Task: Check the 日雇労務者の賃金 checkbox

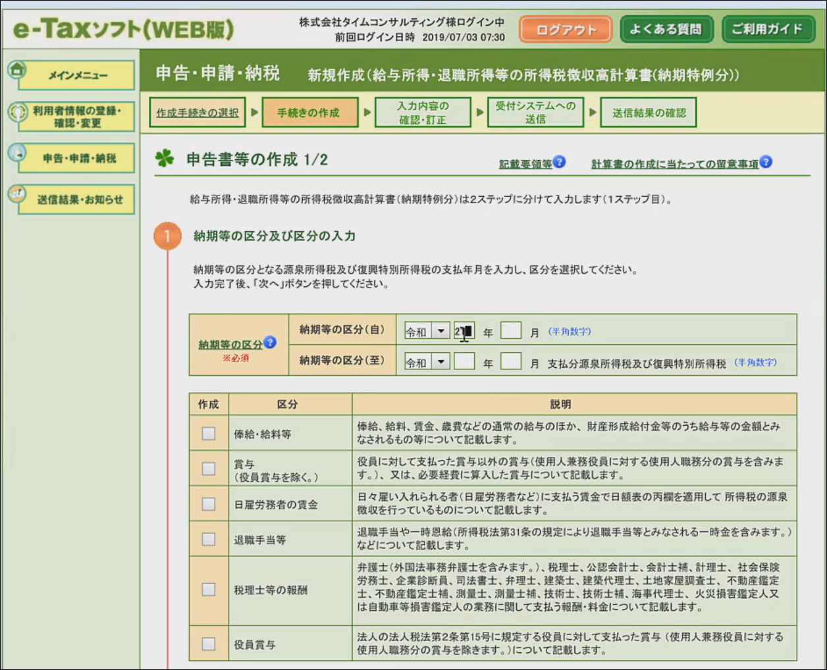Action: click(209, 504)
